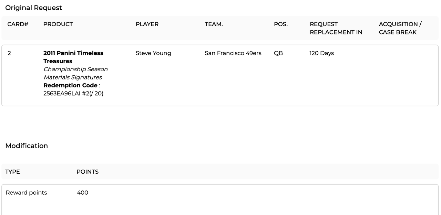Click the TYPE column header
Viewport: 441px width, 215px height.
[12, 172]
